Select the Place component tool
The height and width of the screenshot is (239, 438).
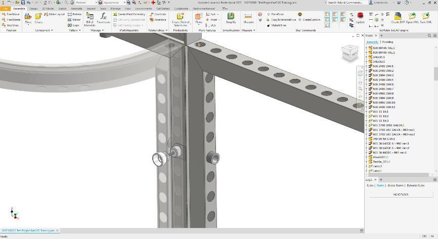point(28,19)
